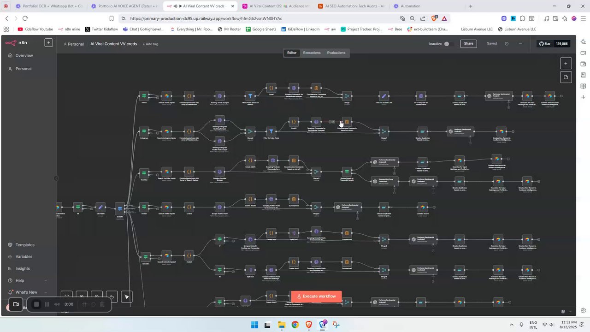Open GitHub Star button
This screenshot has height=332, width=590.
(554, 44)
